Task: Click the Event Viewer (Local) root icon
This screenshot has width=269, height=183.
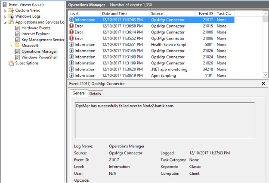Action: click(x=5, y=4)
